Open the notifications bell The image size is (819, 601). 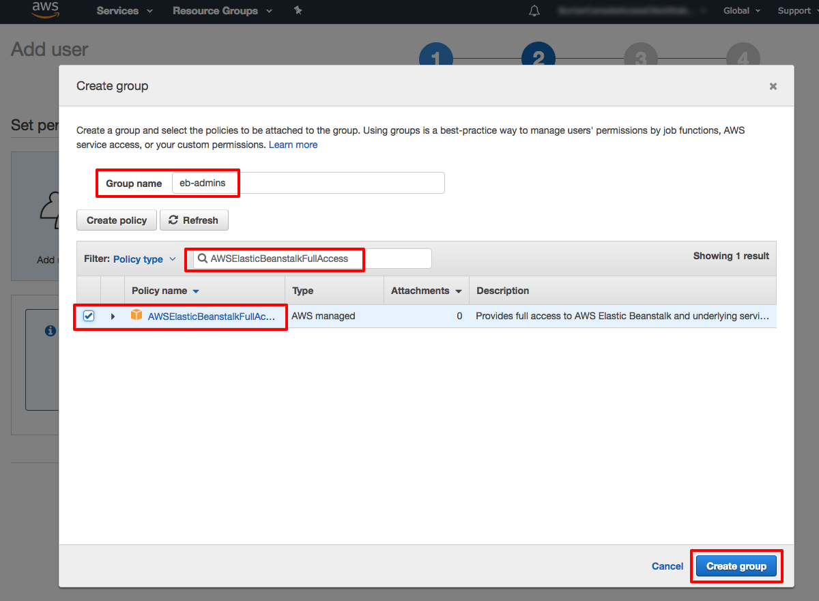[534, 11]
